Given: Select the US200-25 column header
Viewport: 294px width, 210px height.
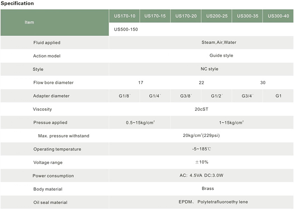Looking at the screenshot, I should click(217, 16).
